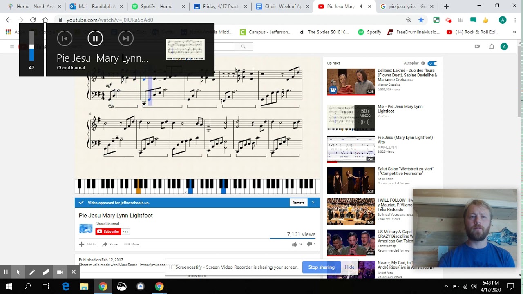Open the Salut Salon Competitive Foursome video
This screenshot has width=523, height=294.
tap(351, 180)
